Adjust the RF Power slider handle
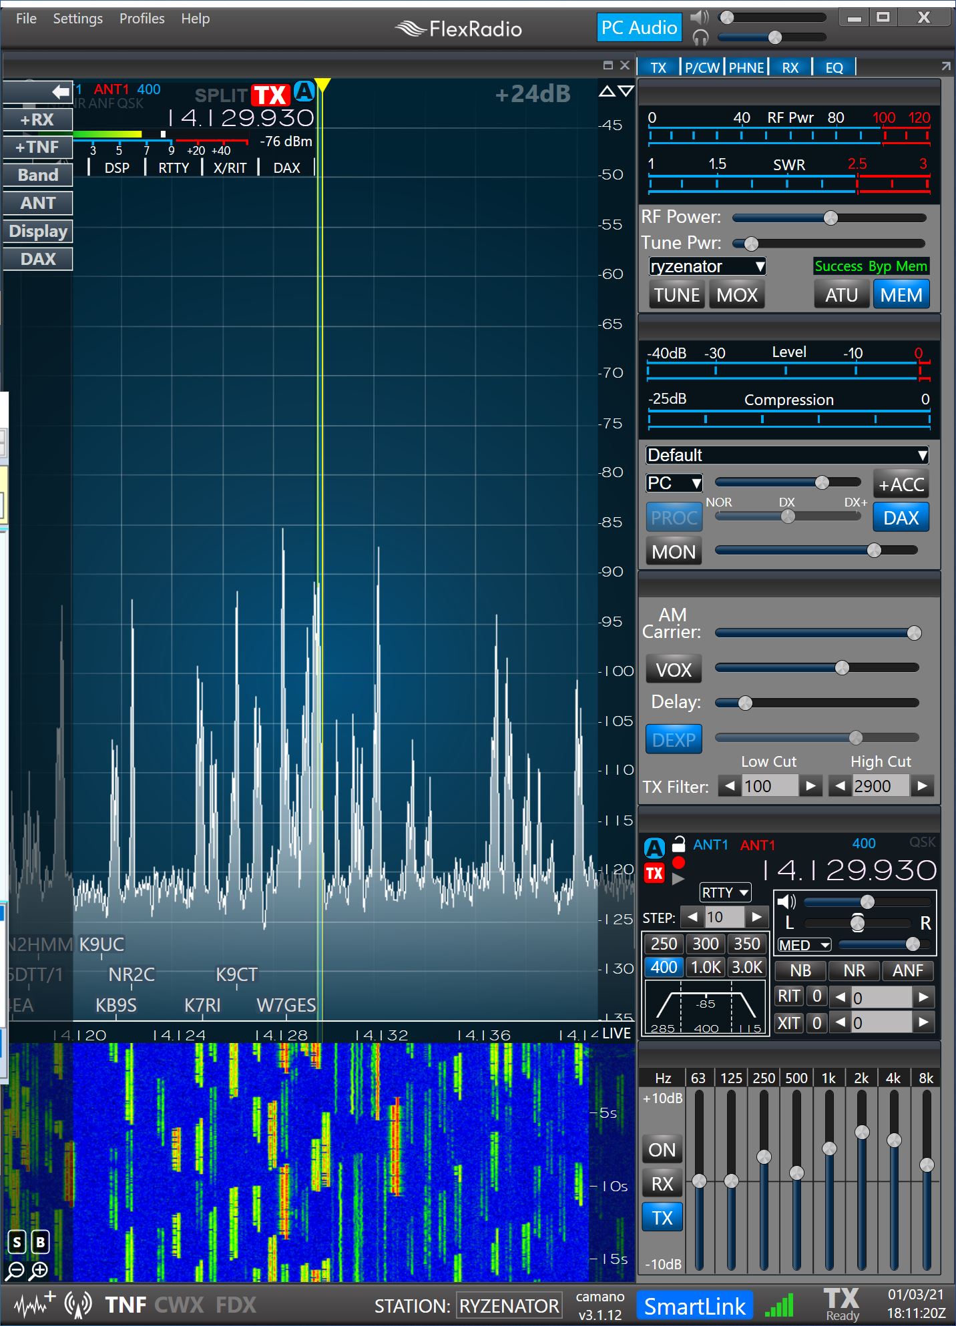 (x=830, y=218)
